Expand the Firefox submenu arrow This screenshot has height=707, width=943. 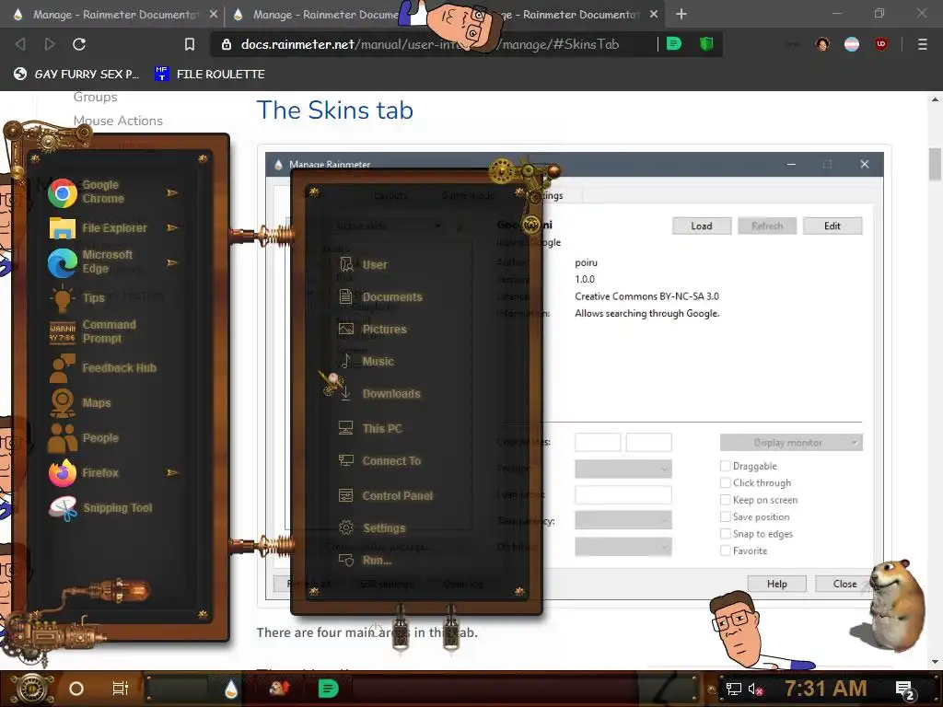pyautogui.click(x=172, y=472)
